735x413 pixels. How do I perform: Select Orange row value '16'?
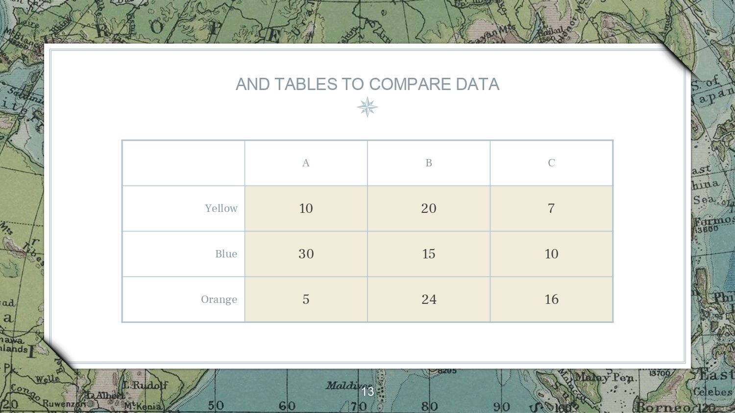tap(551, 299)
